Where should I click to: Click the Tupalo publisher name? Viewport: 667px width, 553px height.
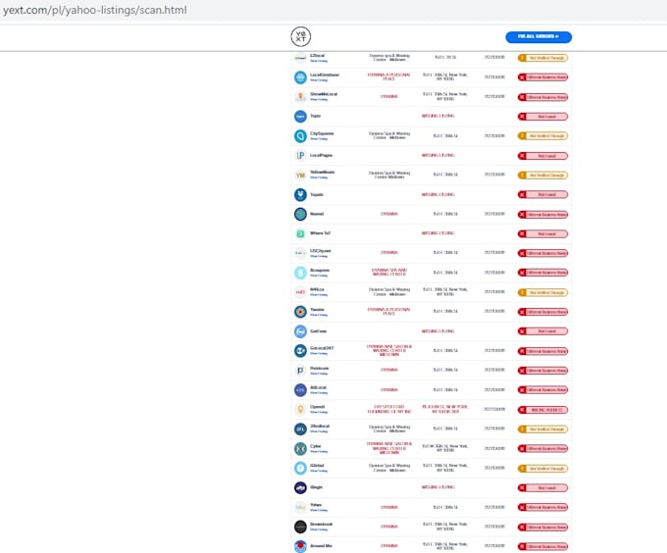[x=317, y=195]
